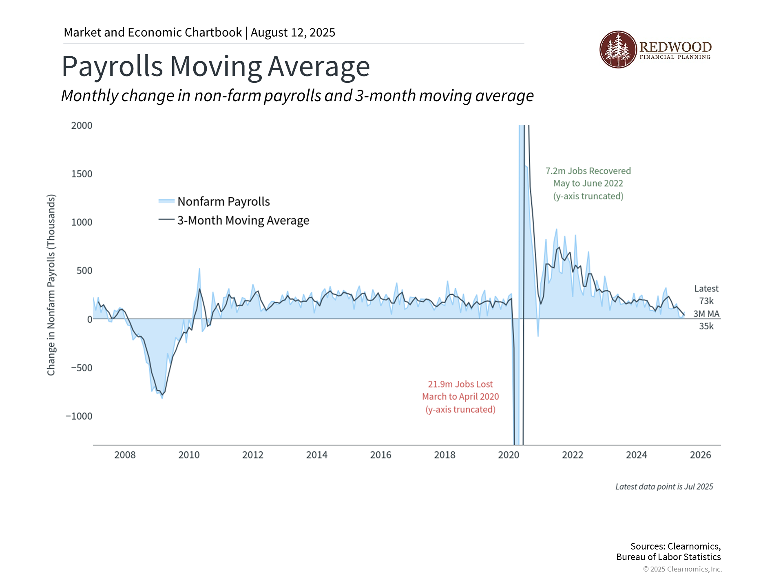The image size is (783, 587).
Task: Click the Bureau of Labor Statistics source
Action: tap(668, 557)
